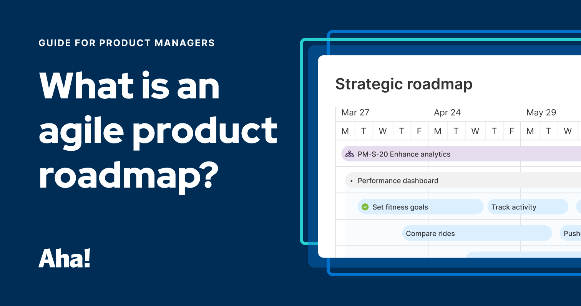This screenshot has width=581, height=306.
Task: Toggle visibility of the Track activity bar
Action: pos(528,207)
